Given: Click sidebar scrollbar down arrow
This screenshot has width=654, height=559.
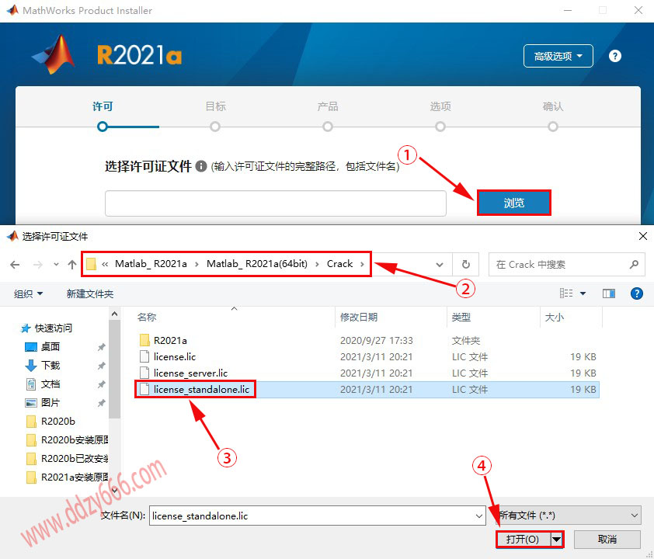Looking at the screenshot, I should (115, 491).
